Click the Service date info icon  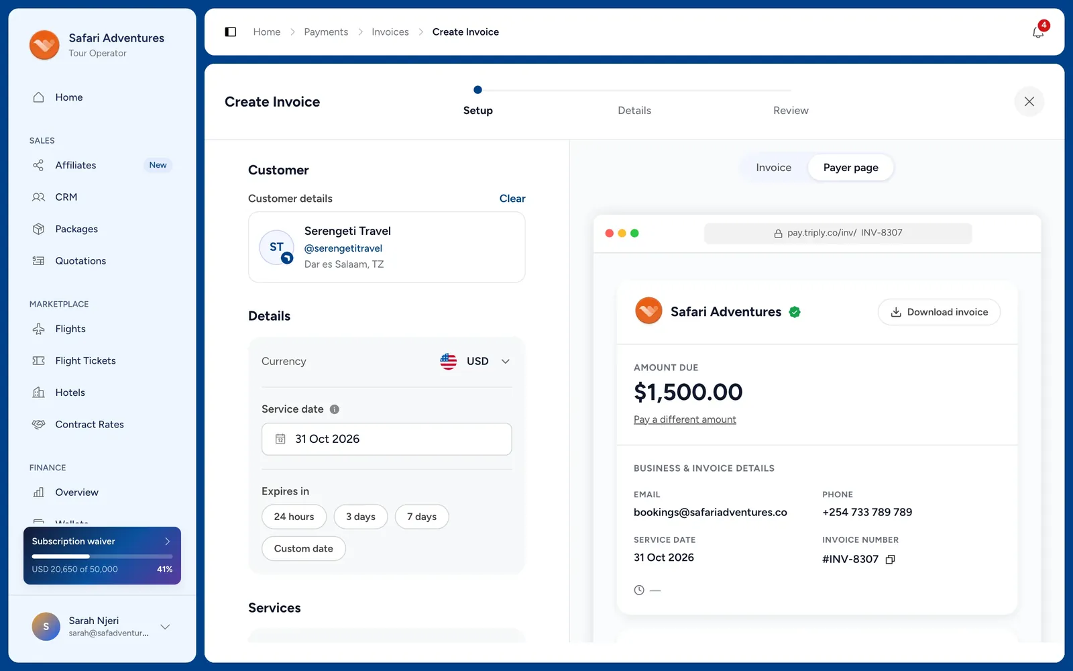[335, 409]
